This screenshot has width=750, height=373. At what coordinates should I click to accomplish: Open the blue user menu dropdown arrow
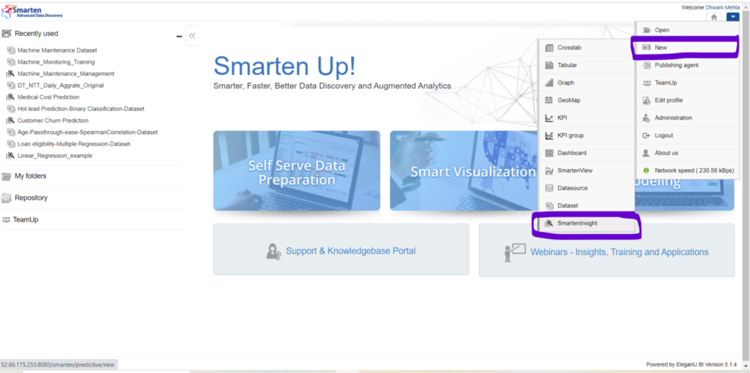coord(732,18)
